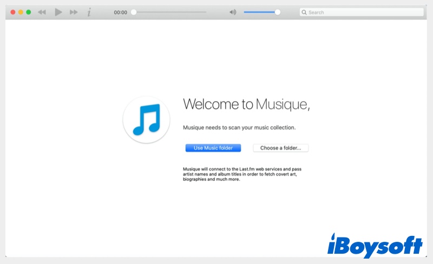Set volume lower on the volume track
Screen dimensions: 433x264
click(x=254, y=12)
